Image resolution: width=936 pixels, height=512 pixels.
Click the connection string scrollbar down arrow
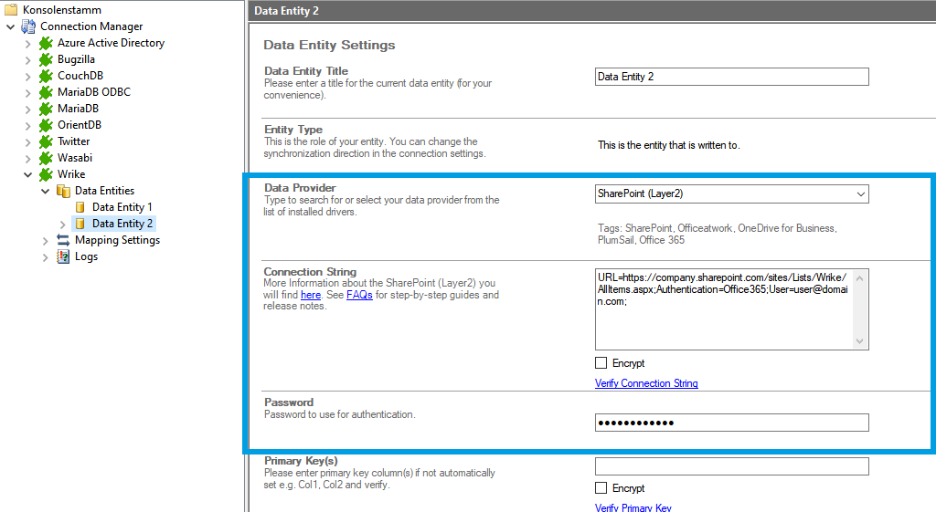click(x=860, y=341)
